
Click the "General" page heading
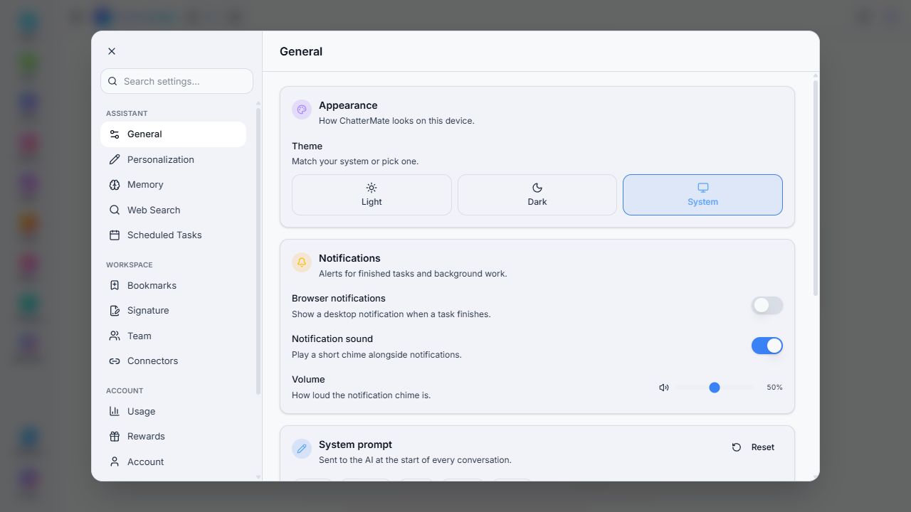coord(301,51)
